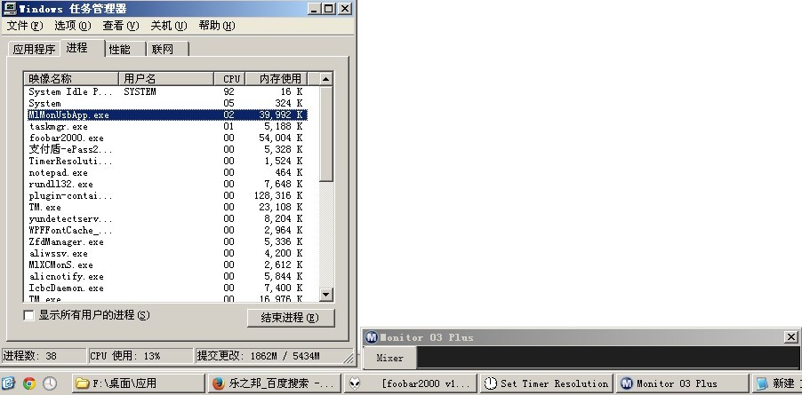The width and height of the screenshot is (802, 395).
Task: Open the 文件(F) menu
Action: pos(24,26)
